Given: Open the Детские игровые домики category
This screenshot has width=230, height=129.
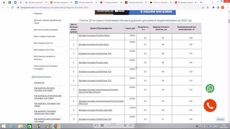Looking at the screenshot, I should [46, 30].
